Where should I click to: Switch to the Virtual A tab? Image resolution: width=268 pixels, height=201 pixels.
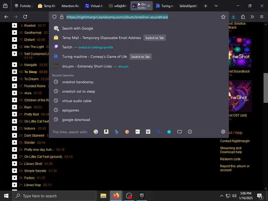point(94,6)
